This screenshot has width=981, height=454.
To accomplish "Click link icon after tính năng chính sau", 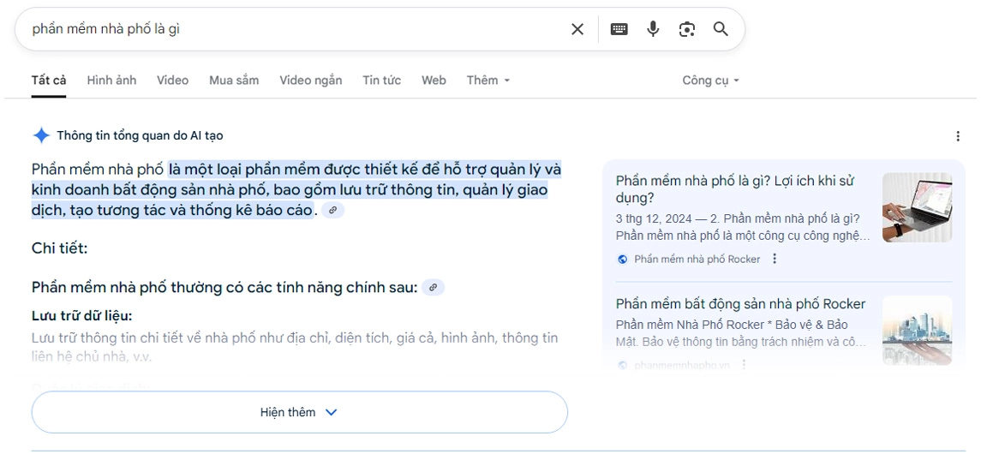I will click(433, 288).
